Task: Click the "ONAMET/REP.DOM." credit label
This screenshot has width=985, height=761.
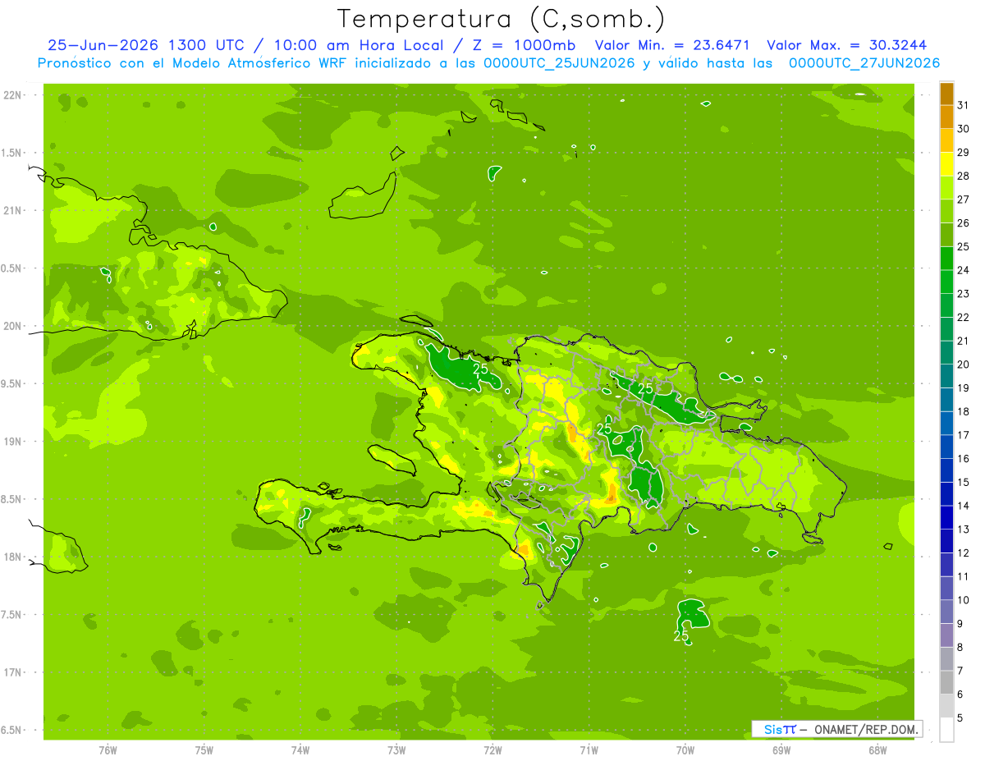Action: [865, 729]
